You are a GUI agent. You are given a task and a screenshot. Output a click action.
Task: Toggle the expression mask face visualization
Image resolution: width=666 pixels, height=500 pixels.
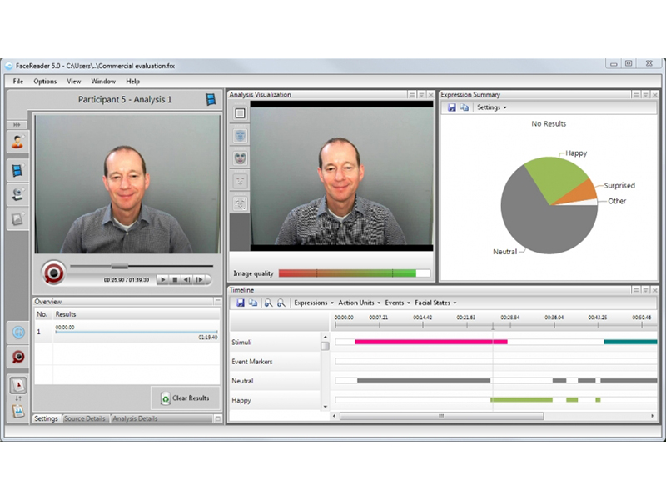click(240, 157)
